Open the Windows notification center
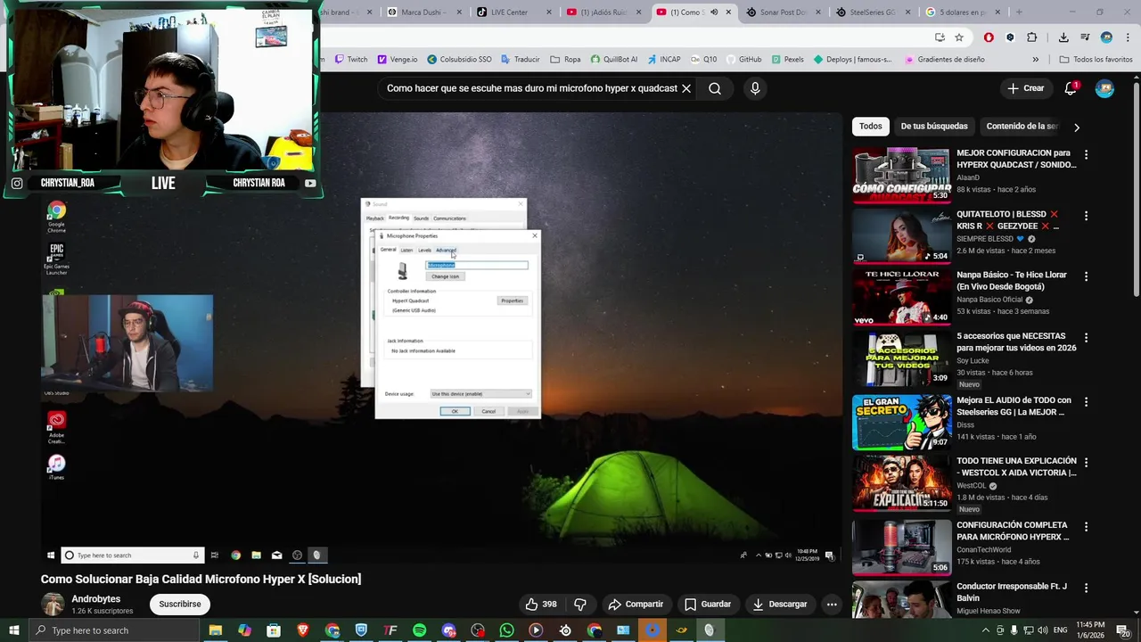The image size is (1141, 642). [x=1123, y=630]
